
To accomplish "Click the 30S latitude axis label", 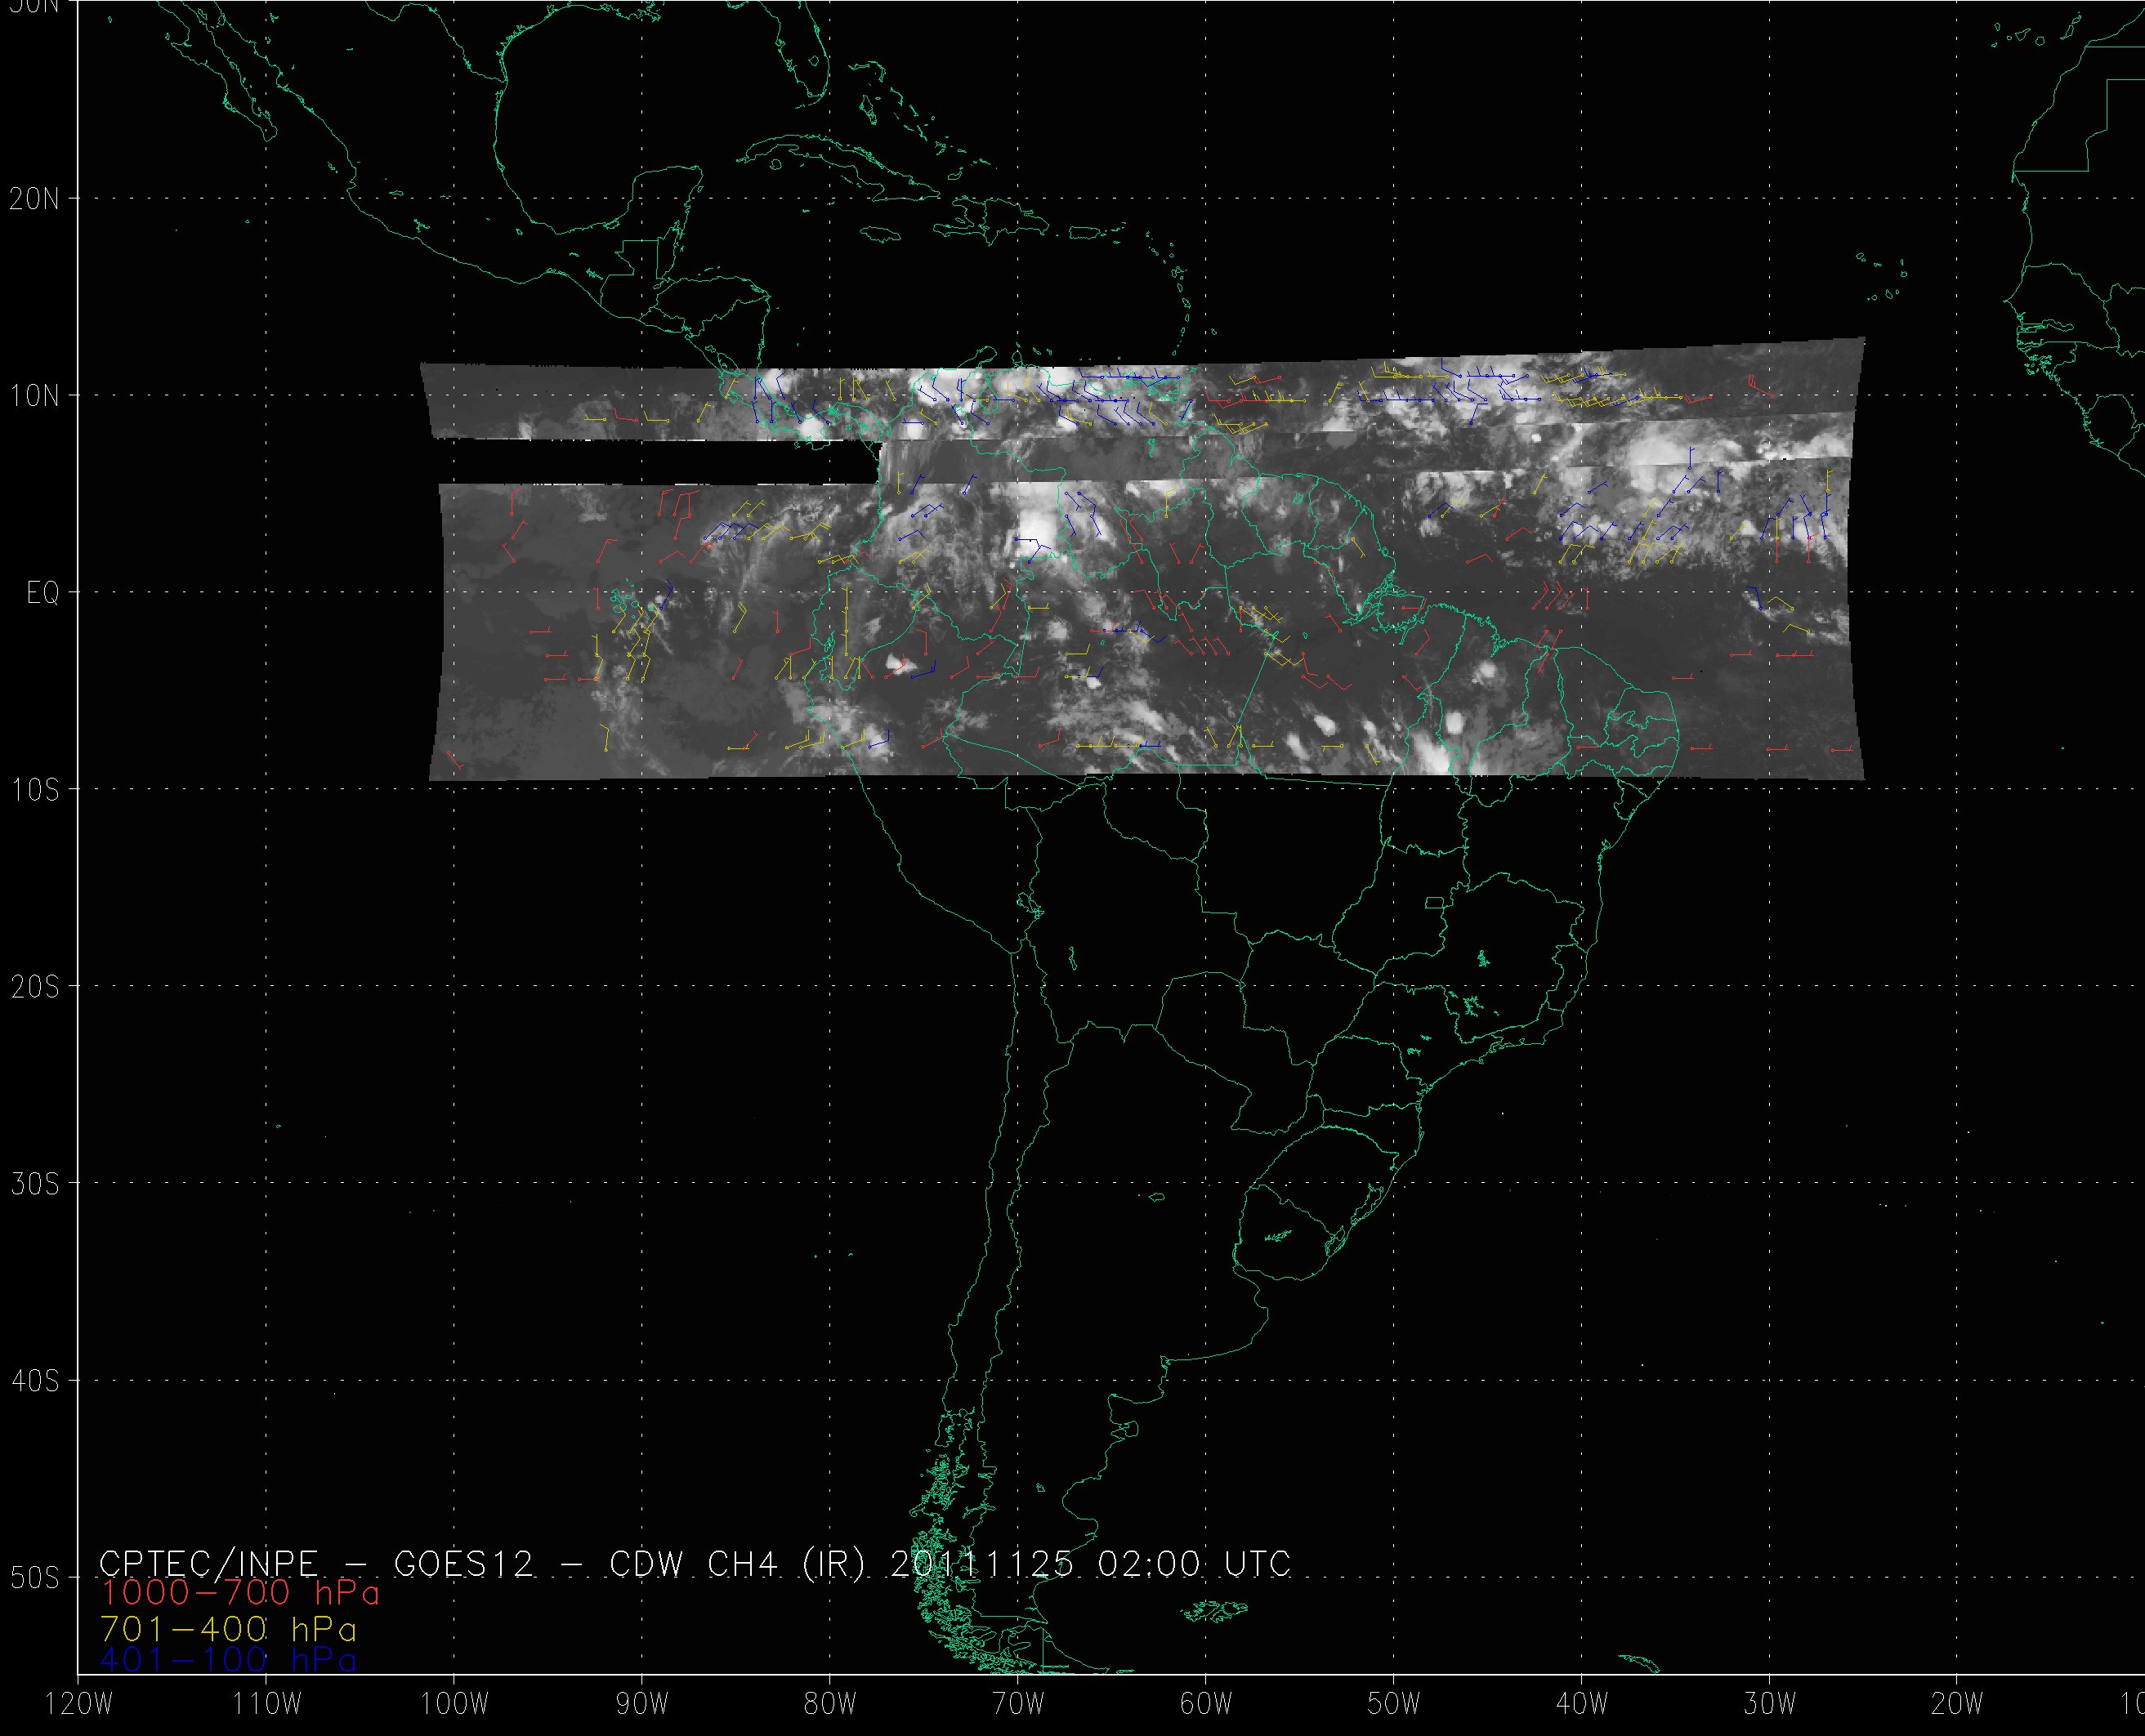I will 35,1184.
